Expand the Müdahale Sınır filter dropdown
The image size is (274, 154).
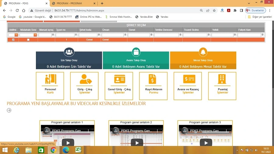click(35, 35)
